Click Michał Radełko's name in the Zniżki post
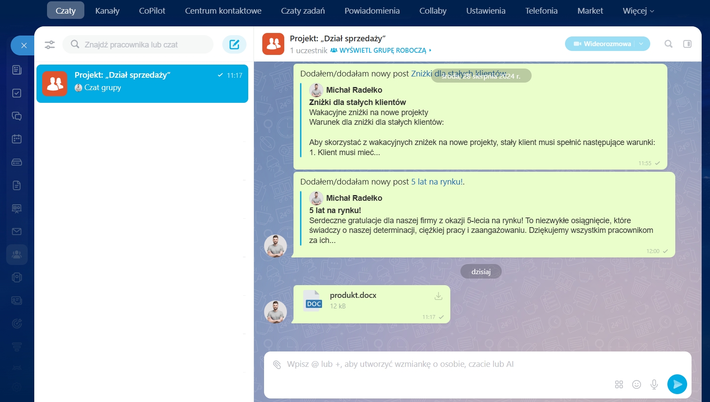The image size is (710, 402). [x=354, y=90]
